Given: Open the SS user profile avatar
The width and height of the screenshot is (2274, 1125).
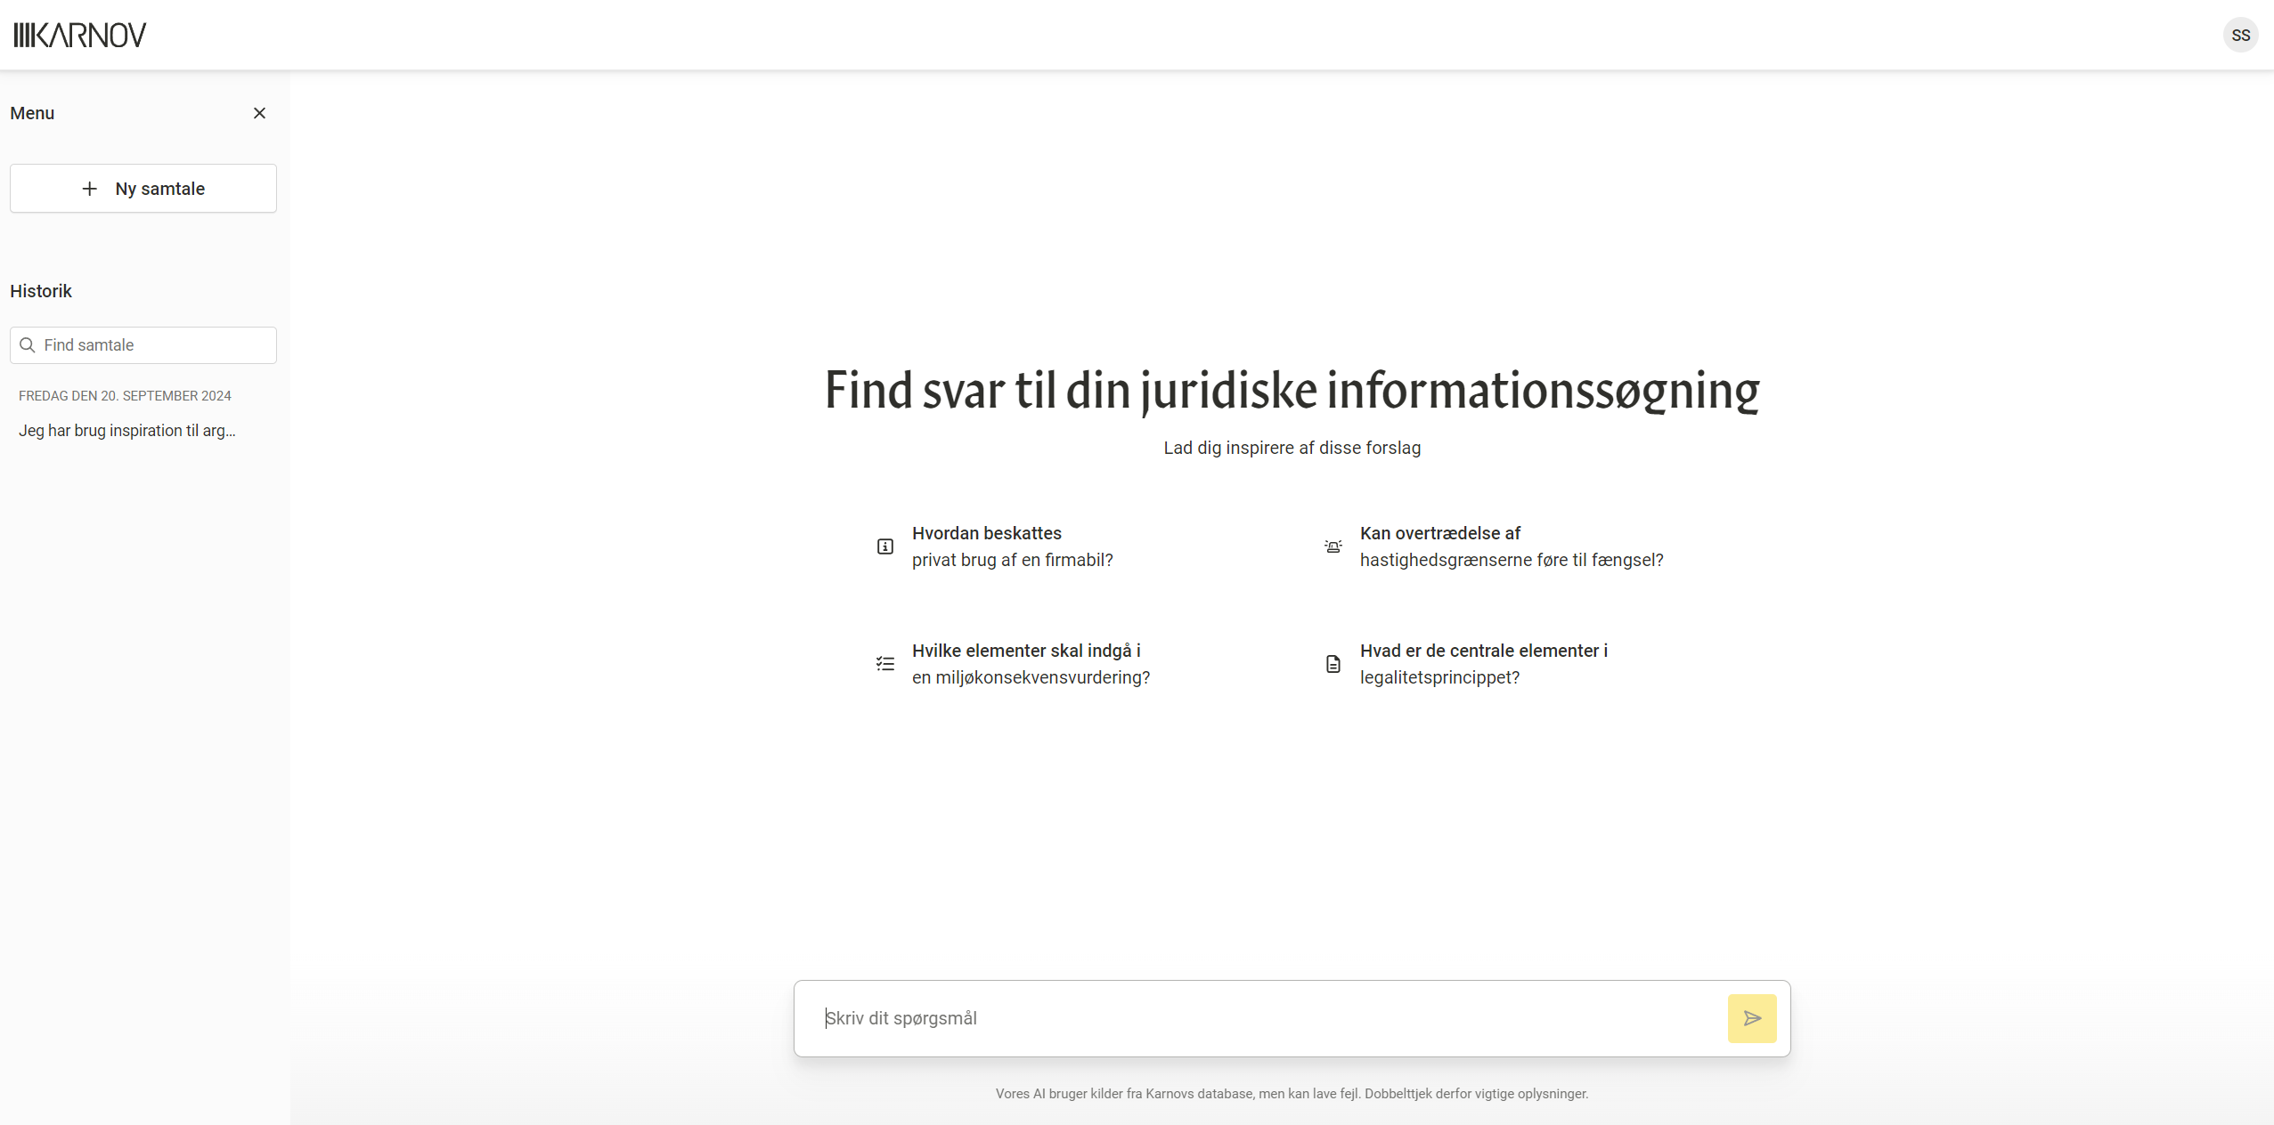Looking at the screenshot, I should pyautogui.click(x=2240, y=35).
